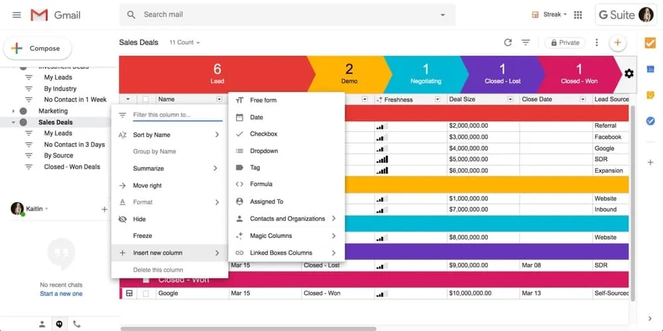
Task: Hide this column from the menu
Action: coord(139,219)
